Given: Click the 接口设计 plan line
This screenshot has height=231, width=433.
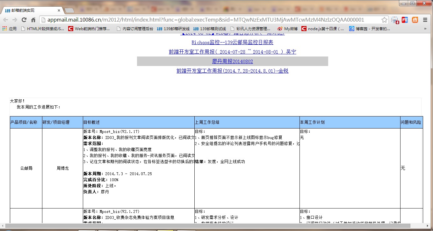Looking at the screenshot, I should pyautogui.click(x=311, y=217).
